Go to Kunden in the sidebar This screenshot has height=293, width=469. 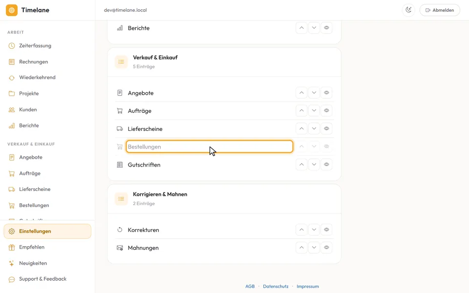point(47,110)
